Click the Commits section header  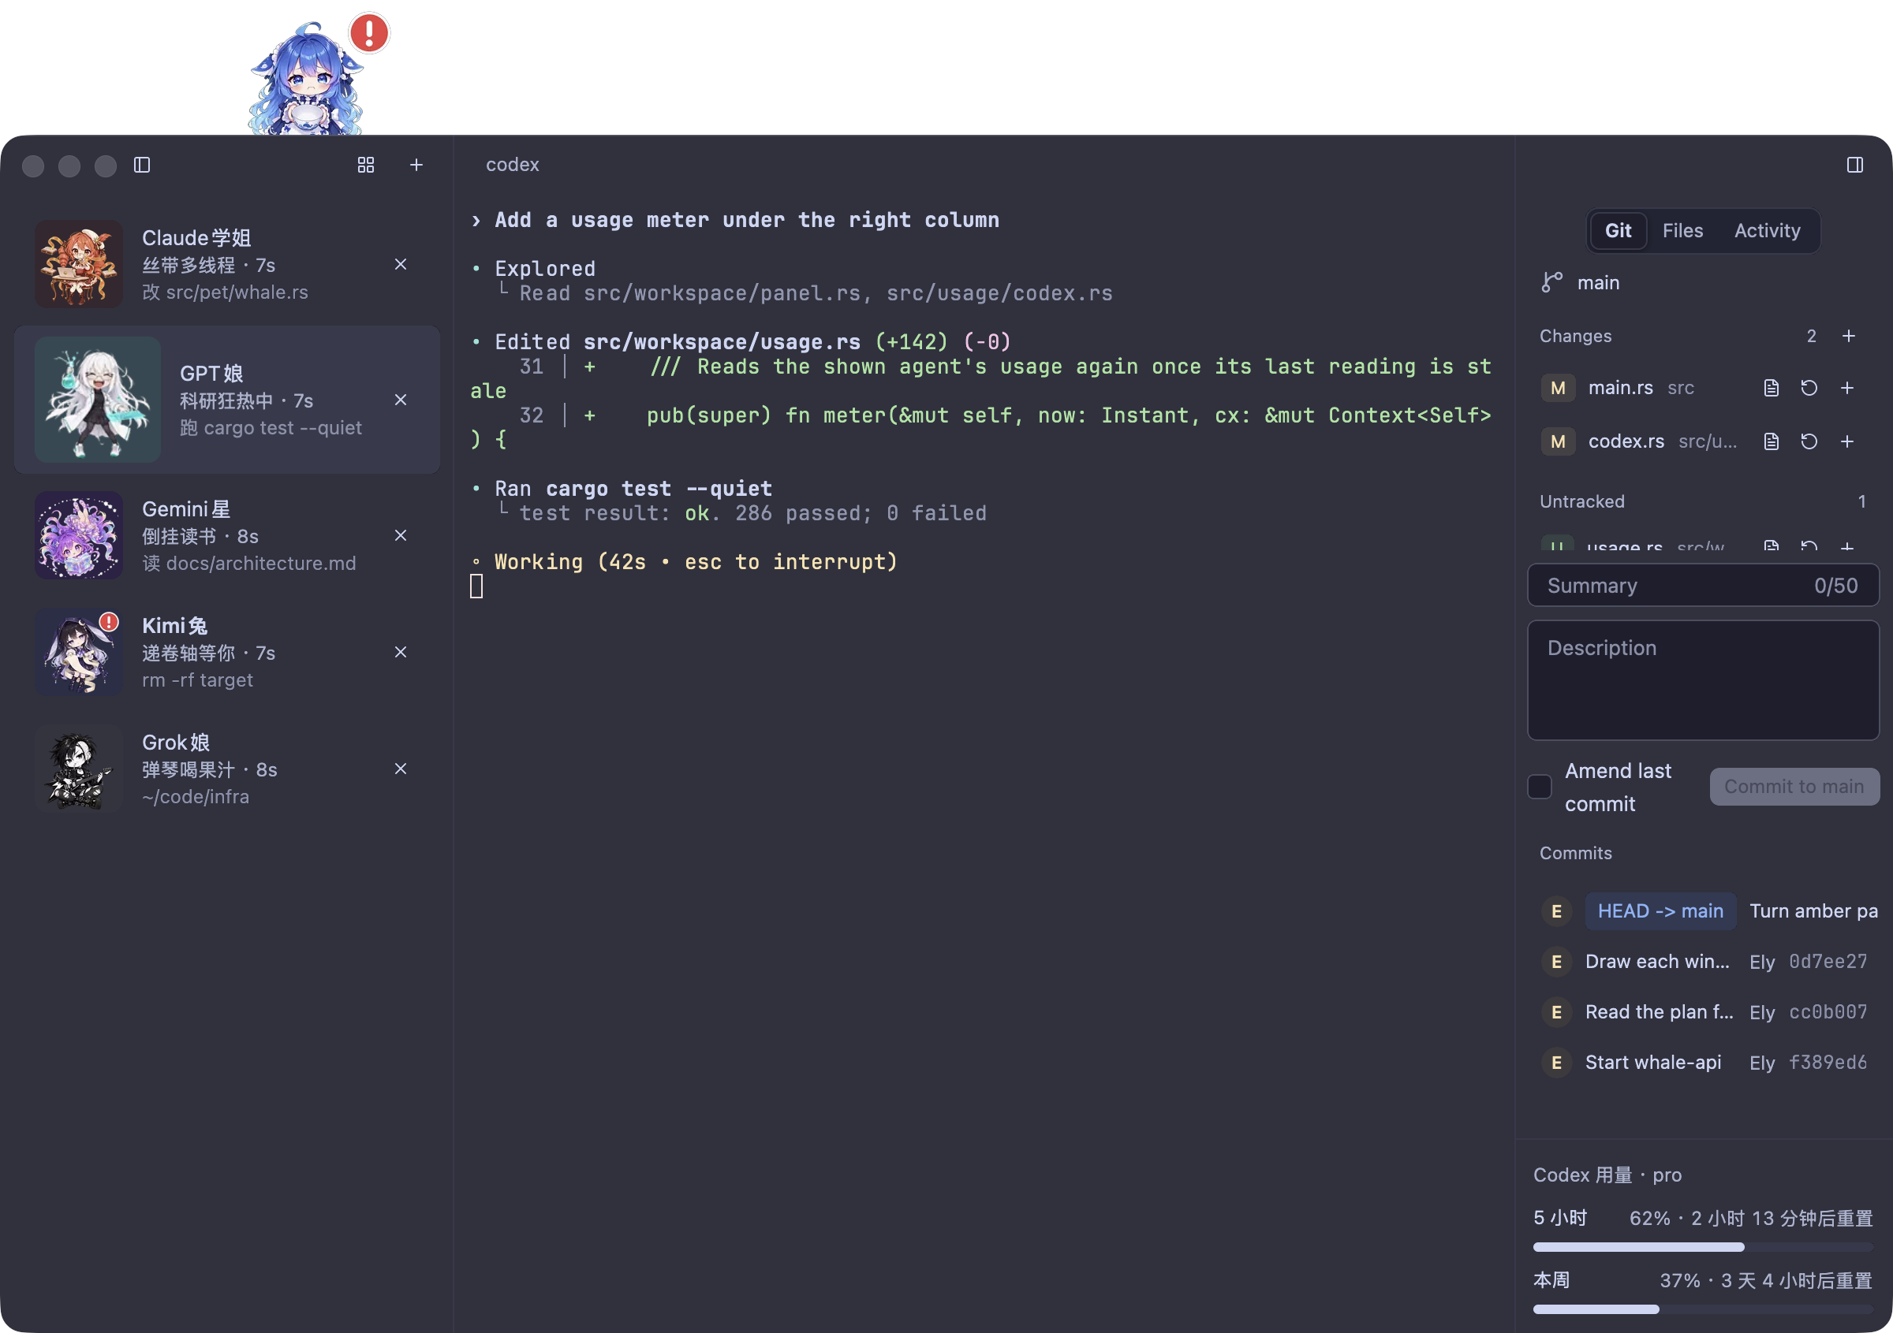[x=1575, y=854]
